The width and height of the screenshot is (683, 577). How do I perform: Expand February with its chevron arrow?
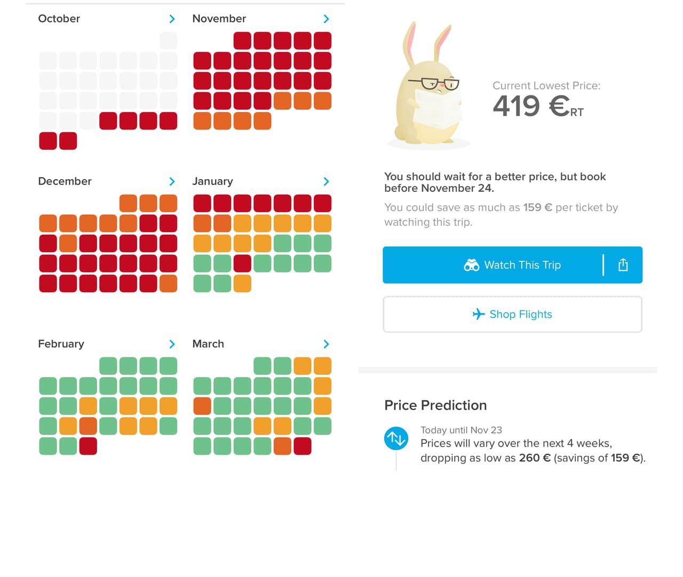pos(172,344)
